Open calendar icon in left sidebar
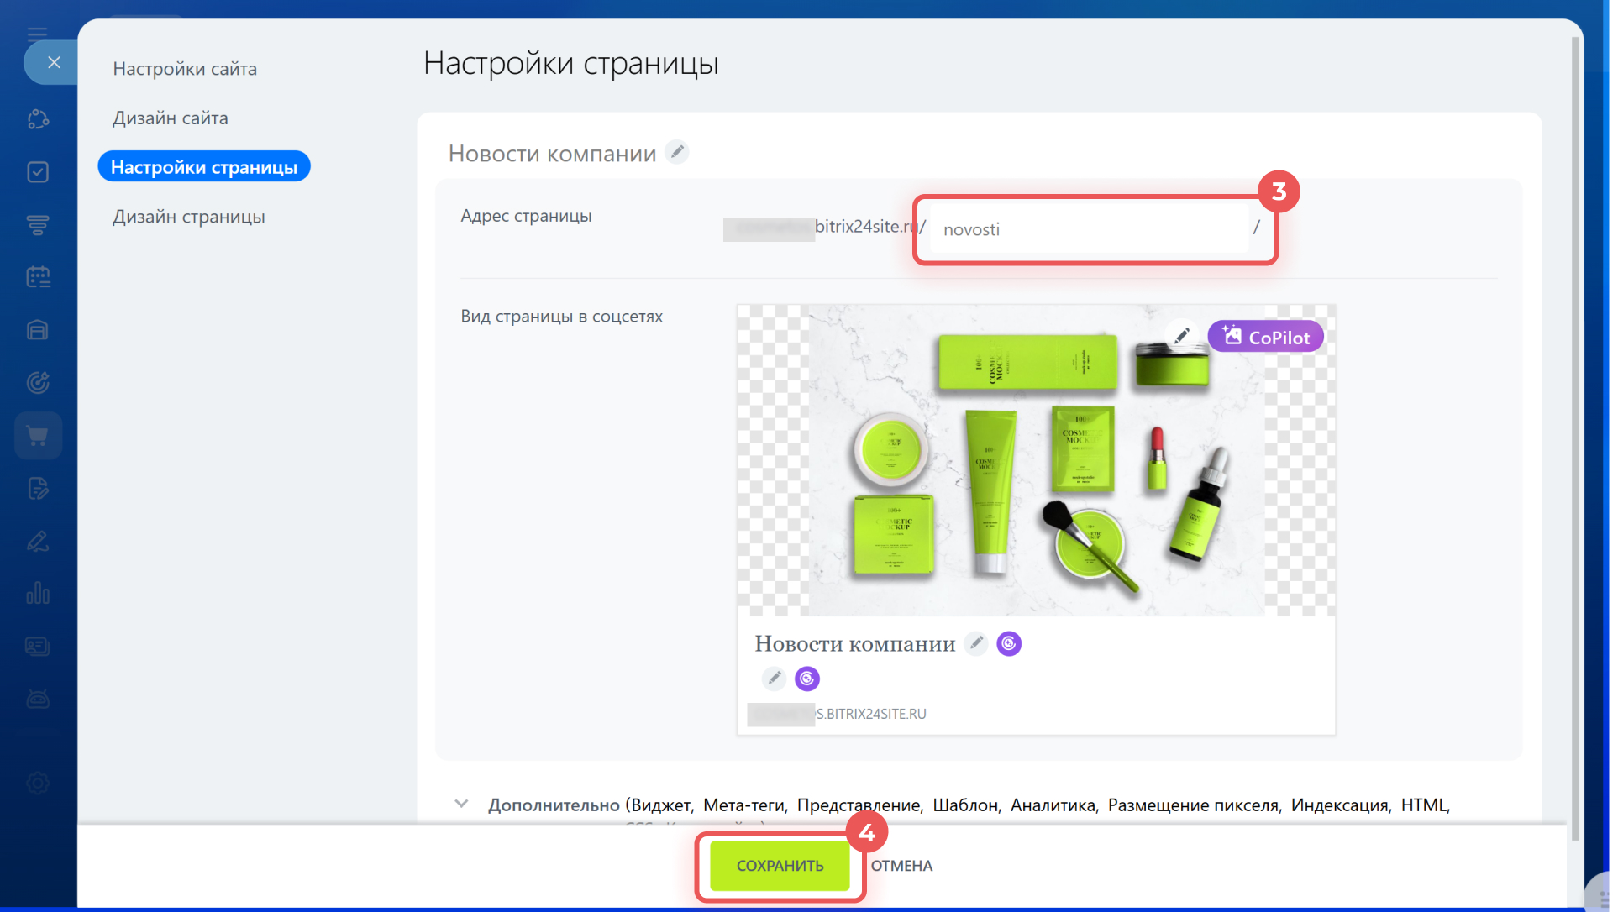 tap(38, 277)
